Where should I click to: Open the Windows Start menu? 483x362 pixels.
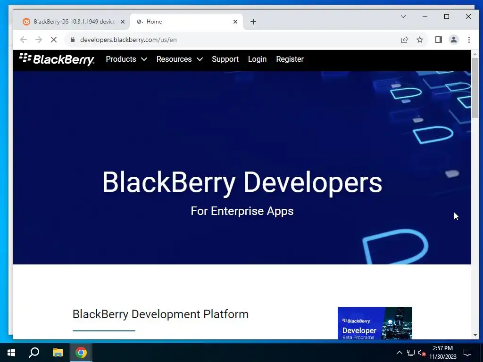point(11,353)
